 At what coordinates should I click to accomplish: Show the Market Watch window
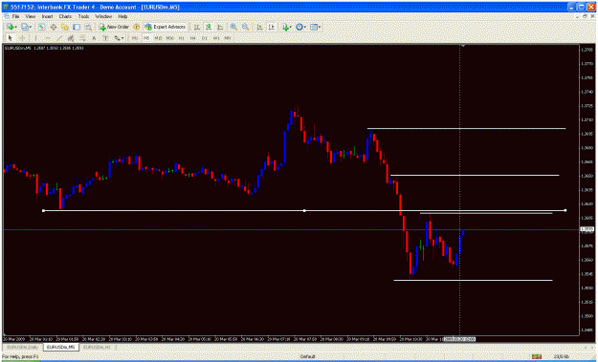[41, 27]
